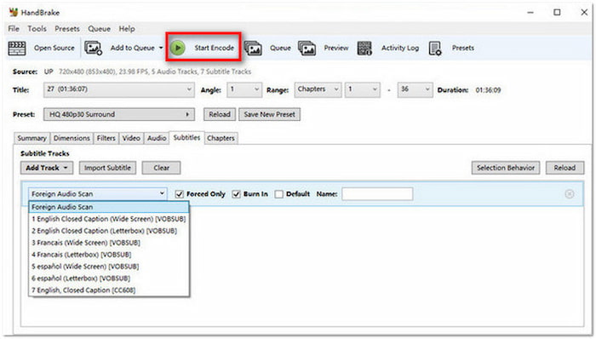Select 5 español (Wide Screen) option
Screen dimensions: 596x339
click(109, 267)
